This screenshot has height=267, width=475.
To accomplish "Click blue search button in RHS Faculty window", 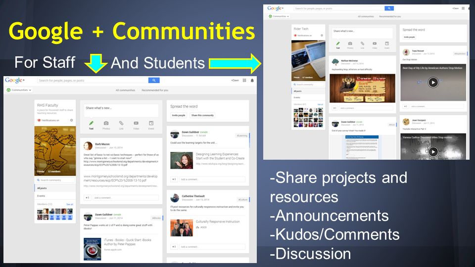I will 154,80.
